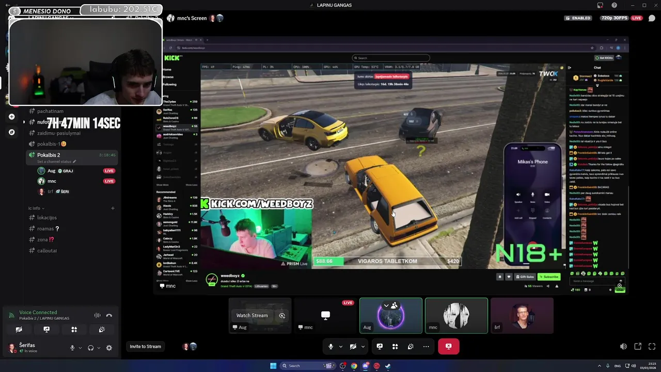Open soundboard from call control bar

tap(411, 346)
